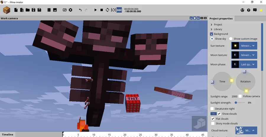The image size is (266, 137).
Task: Expand the Project section
Action: click(211, 25)
